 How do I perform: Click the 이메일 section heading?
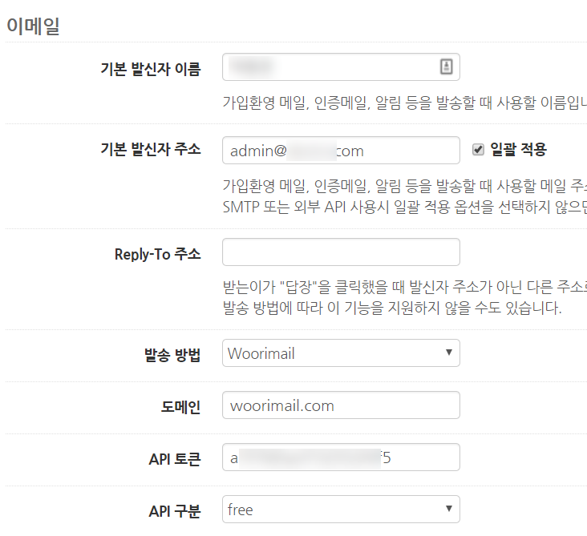[34, 26]
